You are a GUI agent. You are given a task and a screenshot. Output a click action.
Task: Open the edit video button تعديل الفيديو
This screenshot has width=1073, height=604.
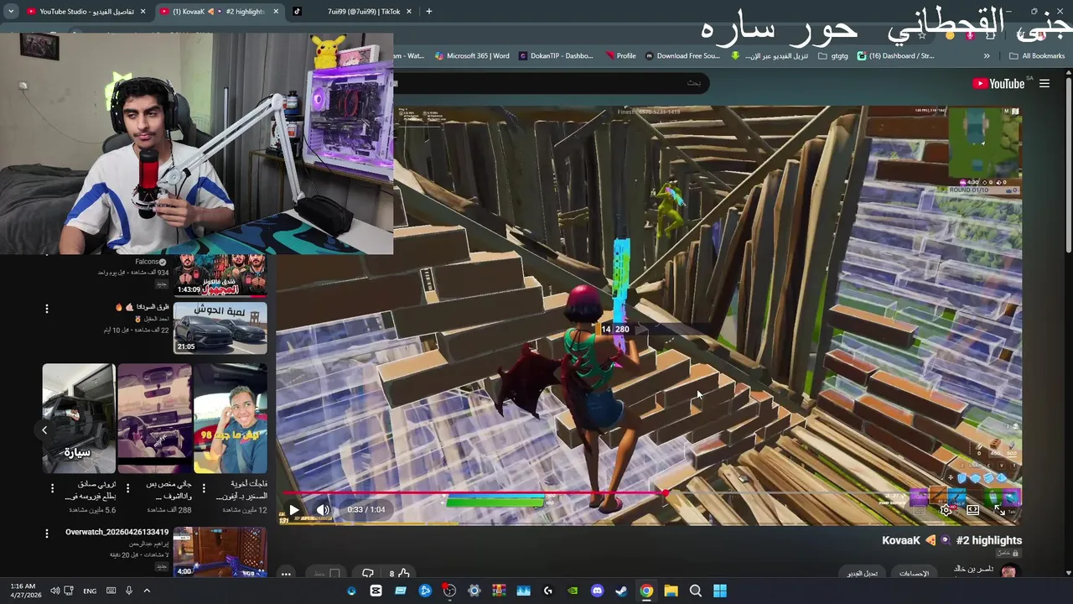pyautogui.click(x=863, y=574)
